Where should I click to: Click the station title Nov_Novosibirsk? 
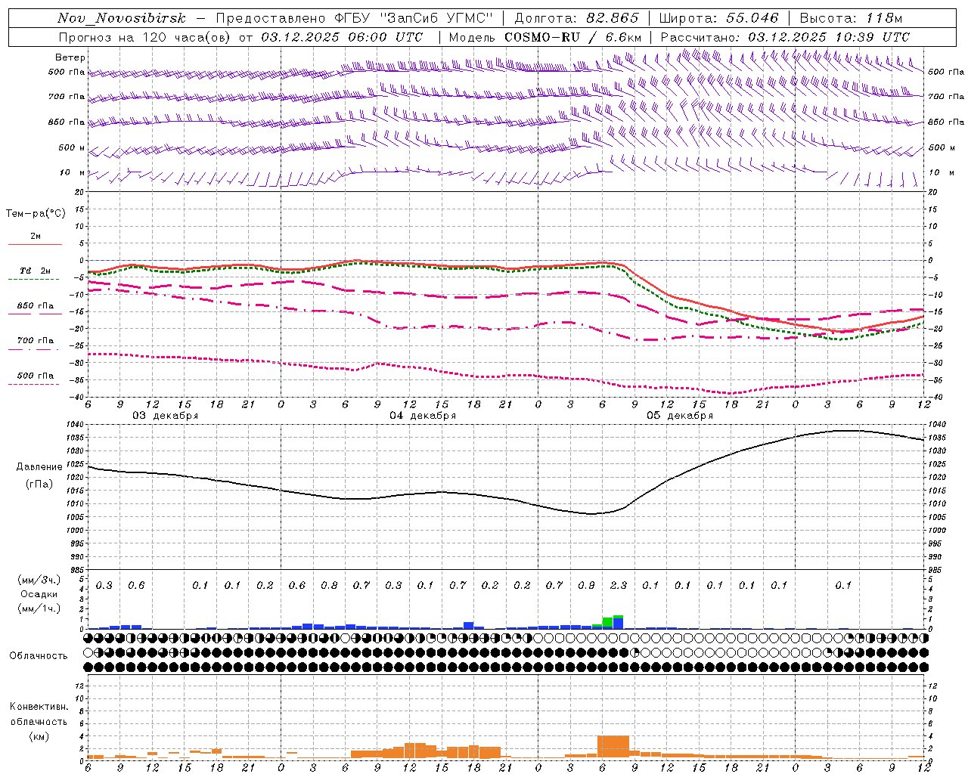[x=121, y=18]
